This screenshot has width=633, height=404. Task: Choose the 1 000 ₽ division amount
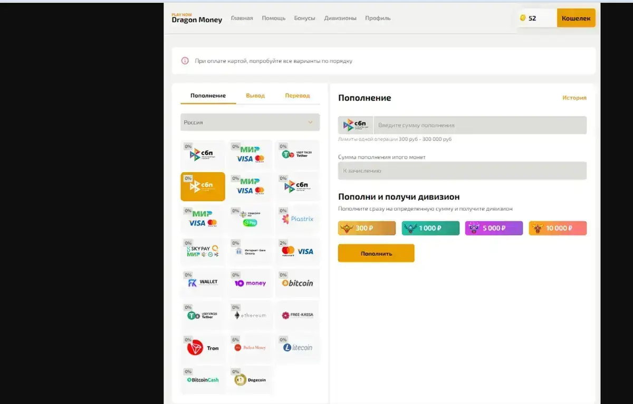[430, 228]
